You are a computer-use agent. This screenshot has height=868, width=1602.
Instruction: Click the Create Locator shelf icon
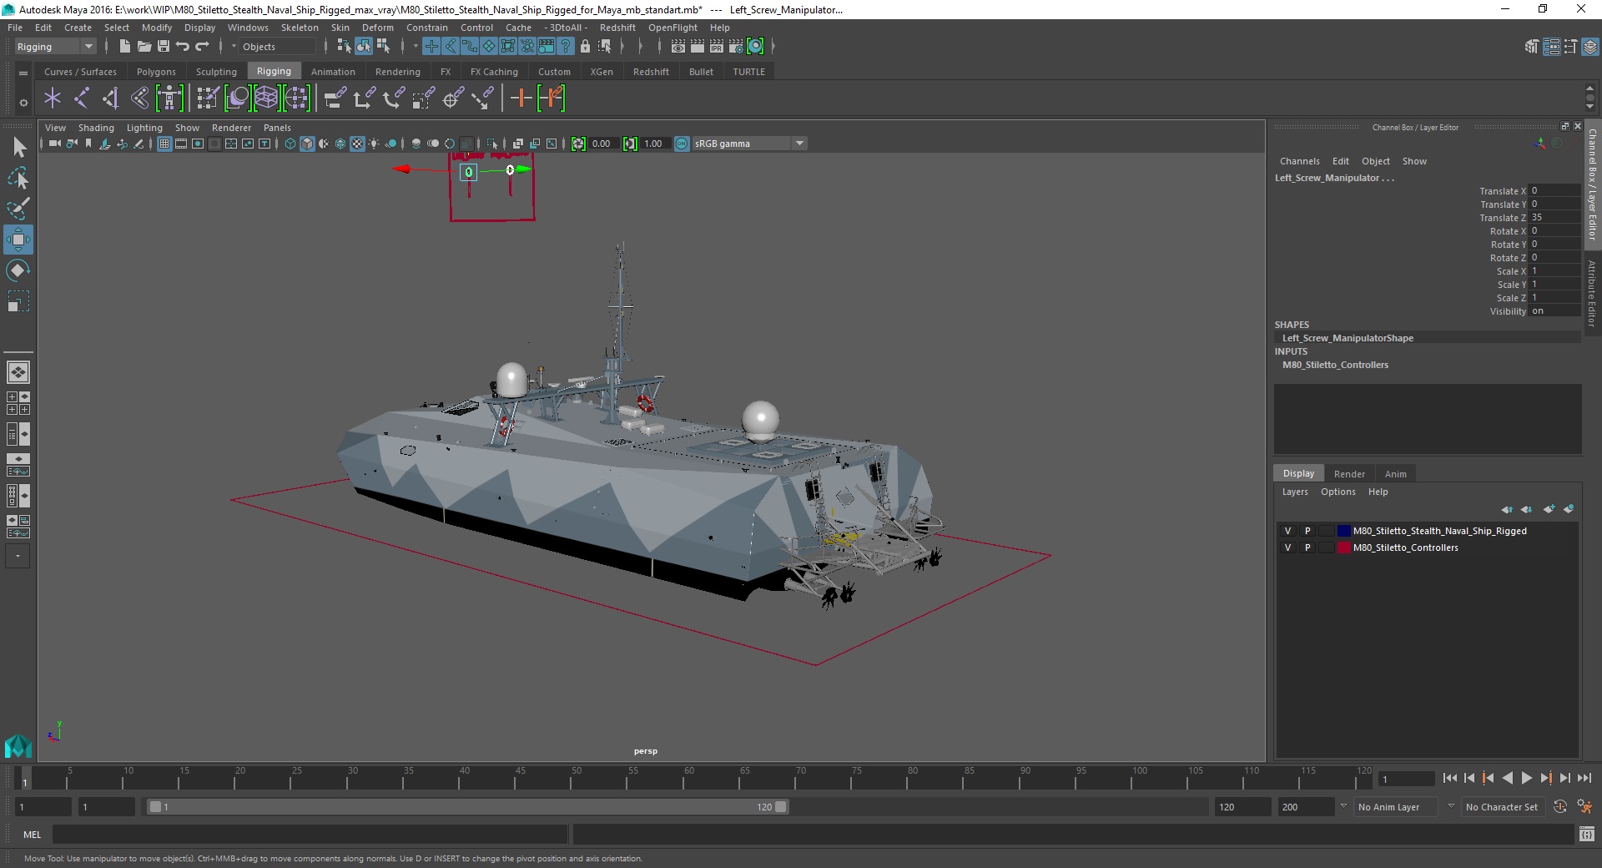coord(53,98)
